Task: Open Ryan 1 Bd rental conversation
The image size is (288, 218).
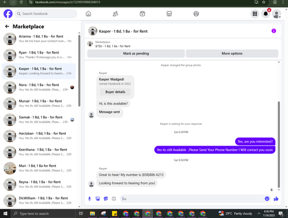Action: tap(39, 55)
